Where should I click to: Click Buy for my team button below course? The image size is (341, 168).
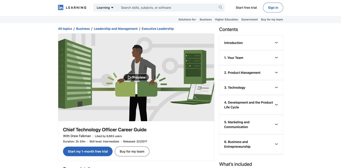click(x=132, y=152)
